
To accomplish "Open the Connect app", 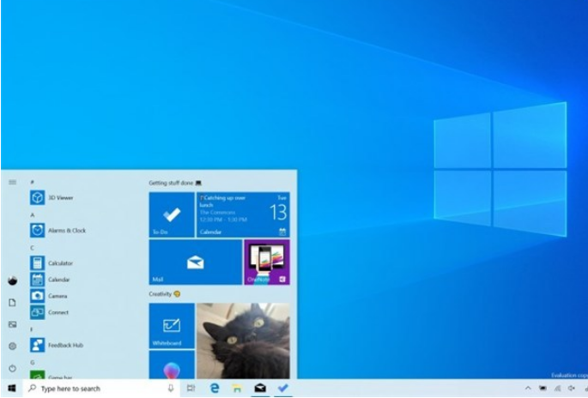I will point(49,312).
